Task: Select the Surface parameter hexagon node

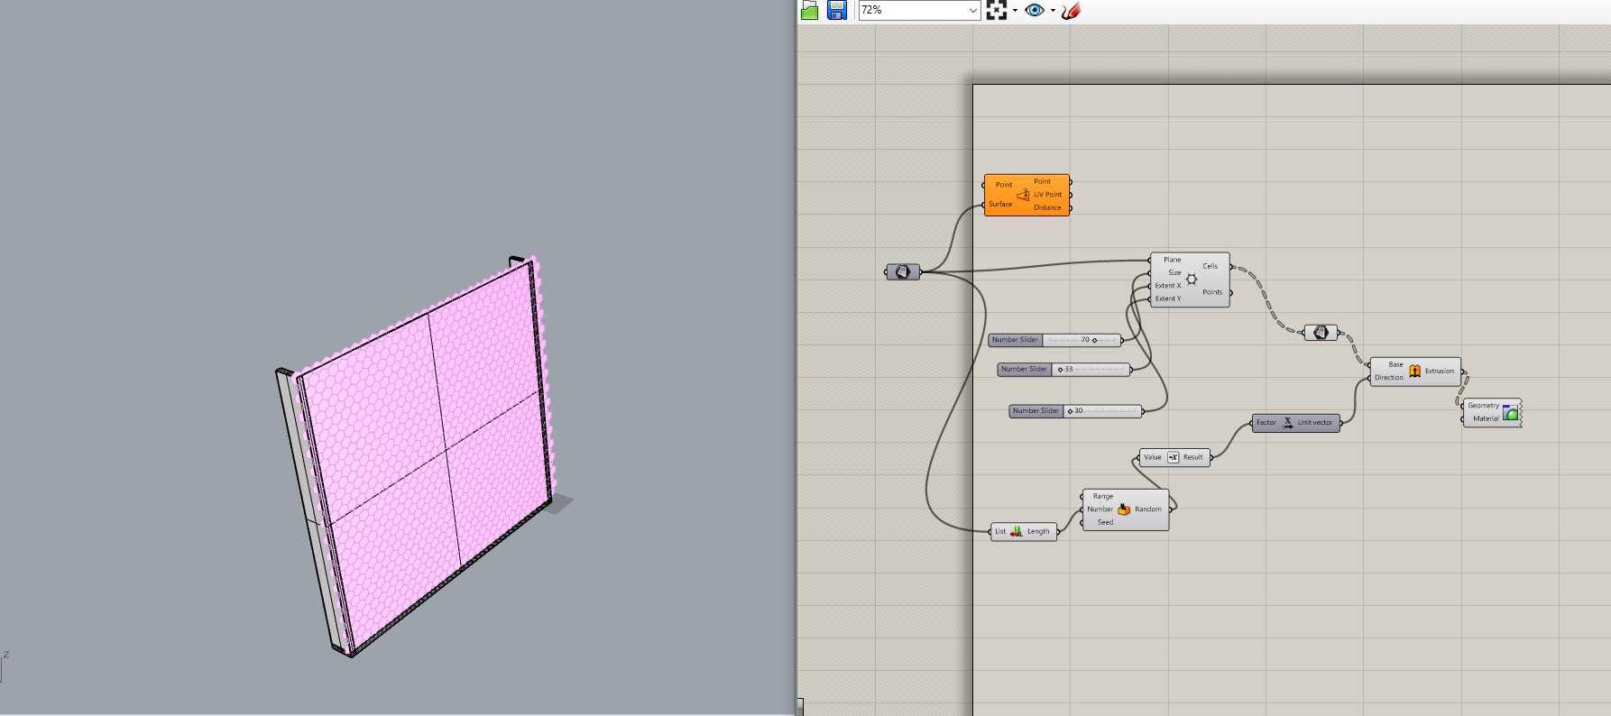Action: 903,271
